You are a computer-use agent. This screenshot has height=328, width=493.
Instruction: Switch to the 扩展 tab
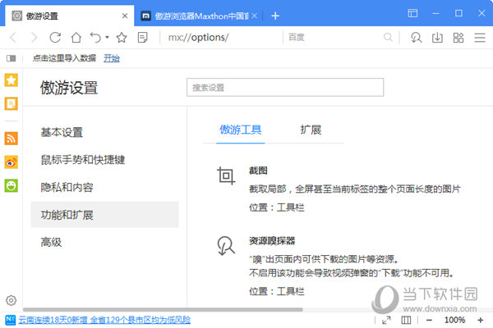tap(311, 130)
